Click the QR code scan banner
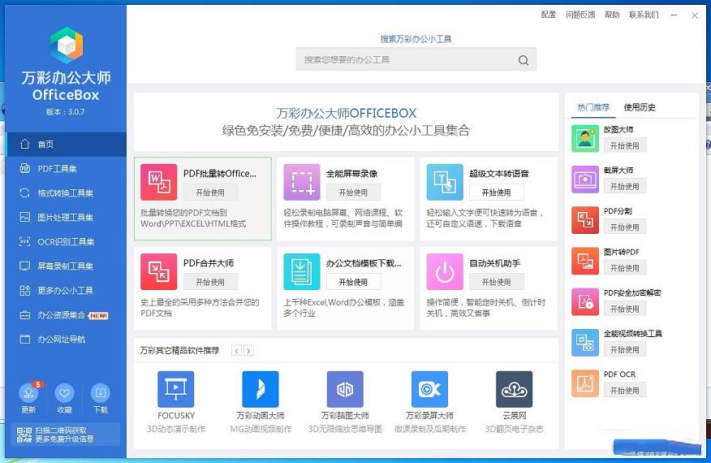This screenshot has width=711, height=463. click(x=65, y=435)
